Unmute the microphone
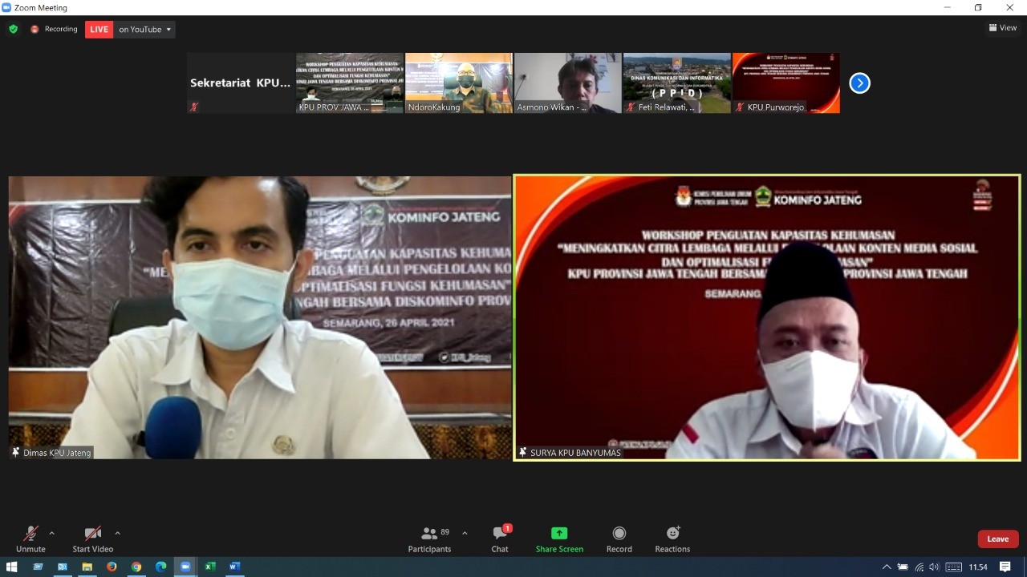The width and height of the screenshot is (1027, 577). pyautogui.click(x=30, y=534)
